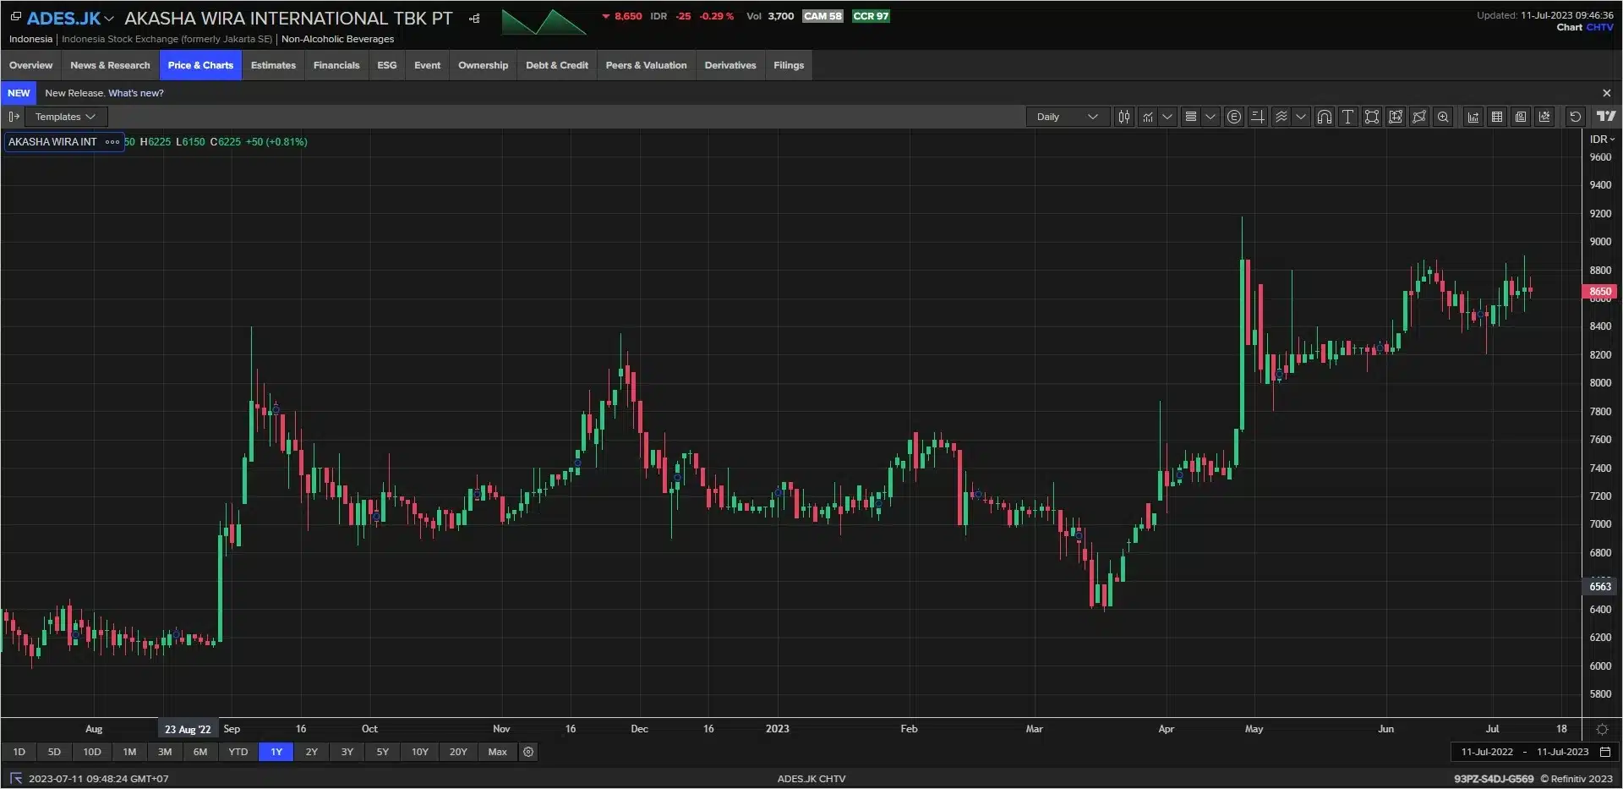This screenshot has width=1623, height=789.
Task: Open the date range calendar icon
Action: 1605,752
